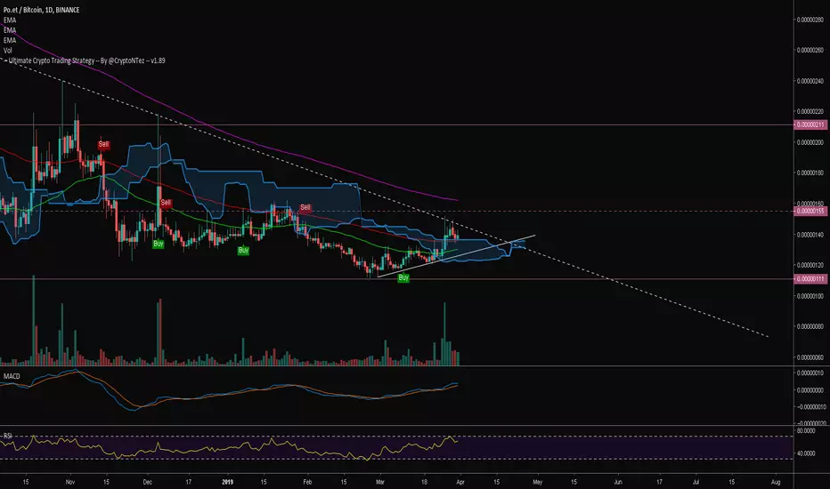
Task: Click the Sell marker near the December spike
Action: click(165, 204)
